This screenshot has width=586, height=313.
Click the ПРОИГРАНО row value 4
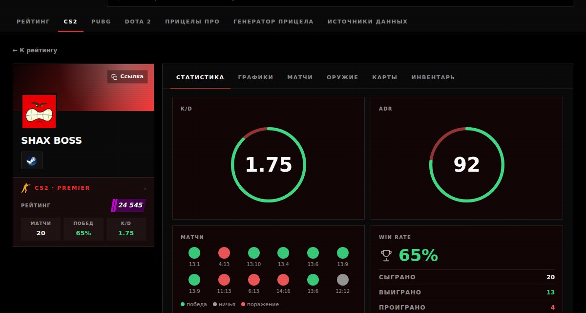point(553,308)
